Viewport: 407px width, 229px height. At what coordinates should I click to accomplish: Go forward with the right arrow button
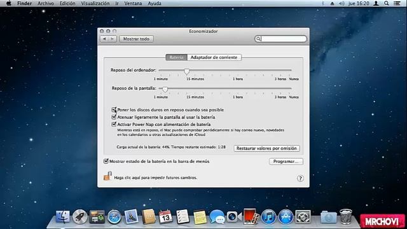(113, 39)
